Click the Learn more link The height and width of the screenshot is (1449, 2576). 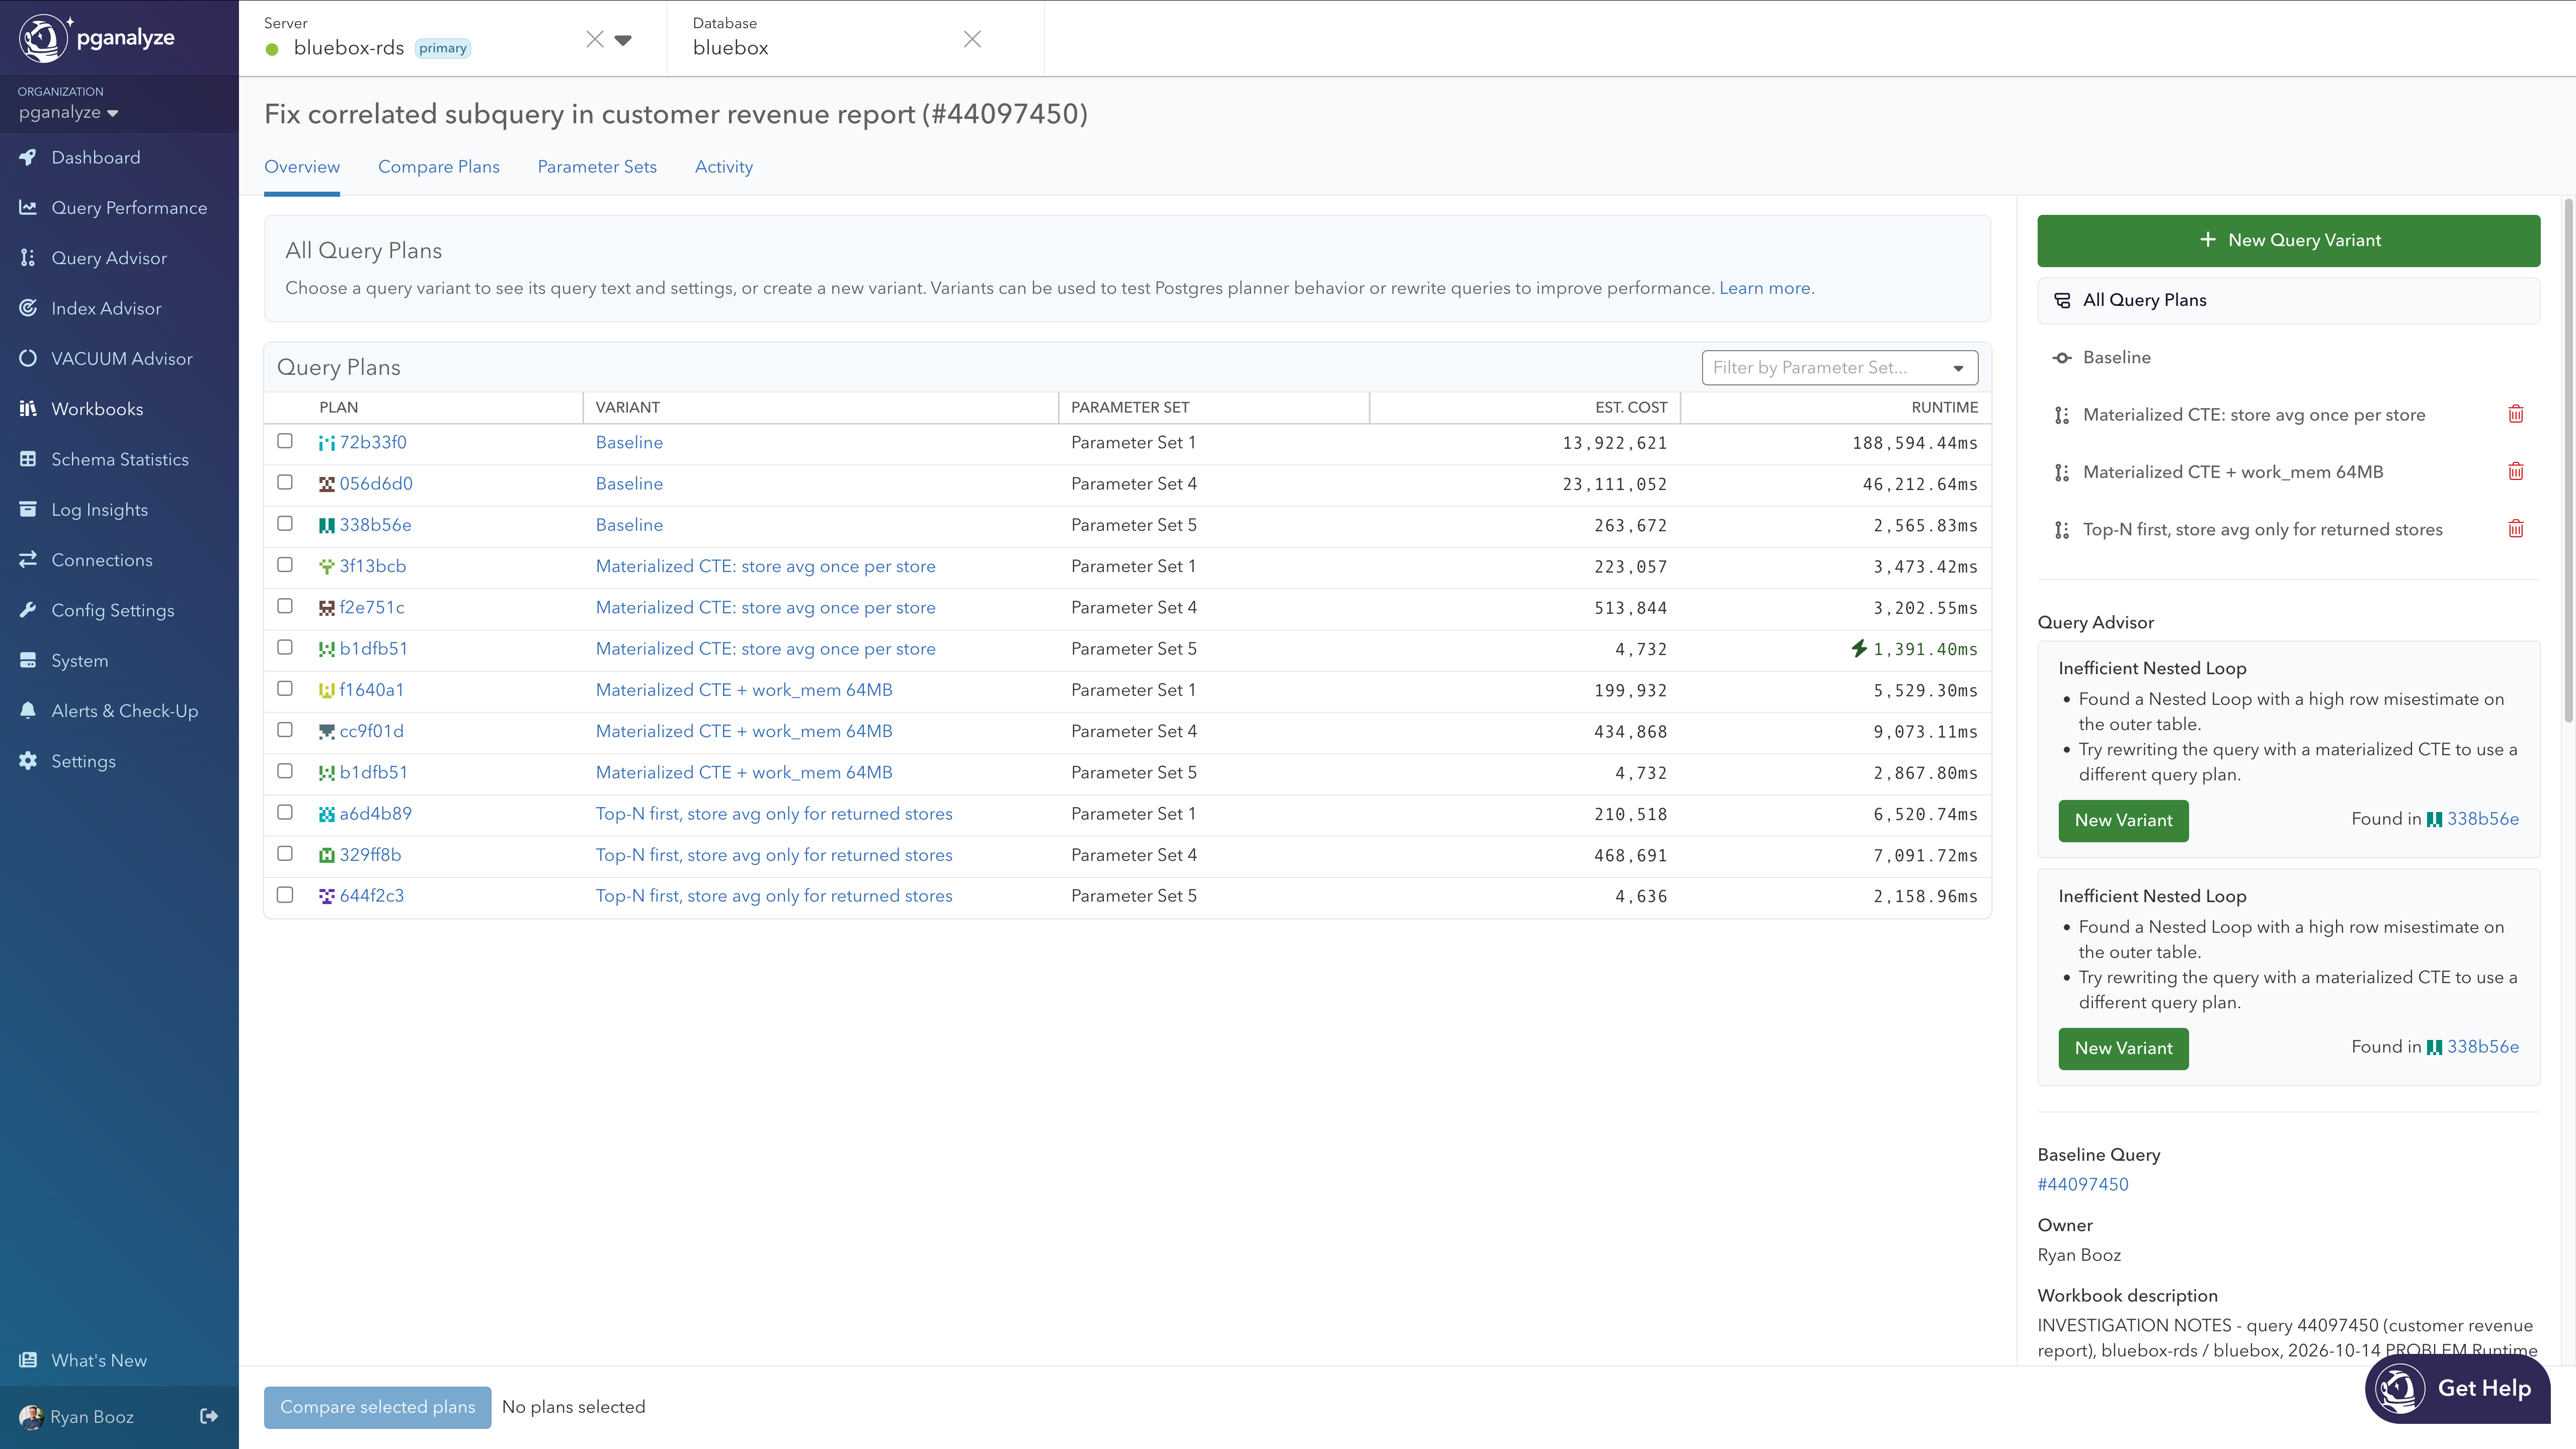point(1766,288)
